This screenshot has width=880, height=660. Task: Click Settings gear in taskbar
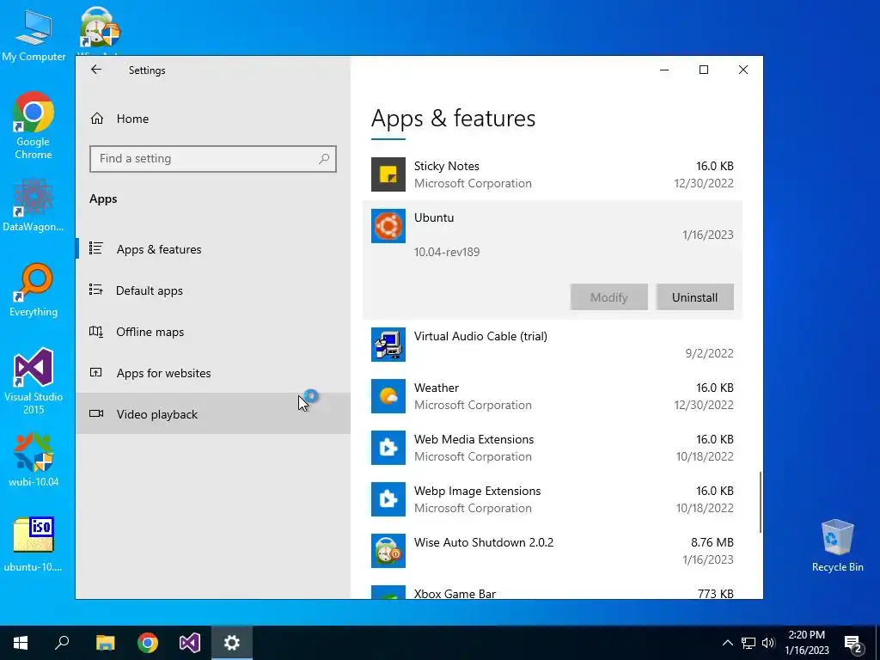point(232,643)
